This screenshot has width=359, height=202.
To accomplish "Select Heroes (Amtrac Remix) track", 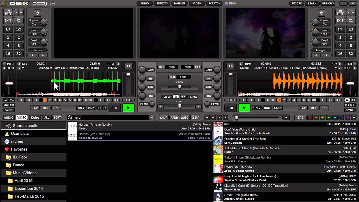I will pos(140,127).
